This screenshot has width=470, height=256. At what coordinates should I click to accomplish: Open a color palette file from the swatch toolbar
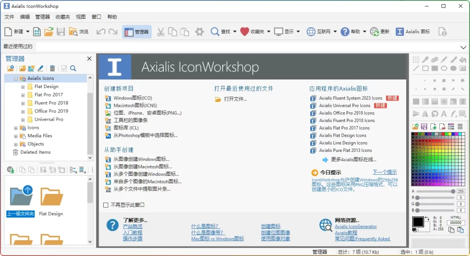tap(415, 127)
